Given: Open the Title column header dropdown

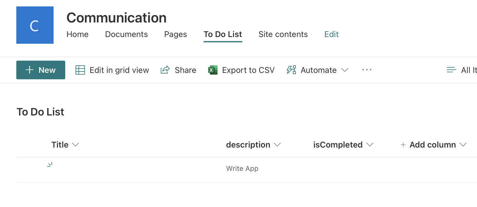Looking at the screenshot, I should (x=75, y=145).
